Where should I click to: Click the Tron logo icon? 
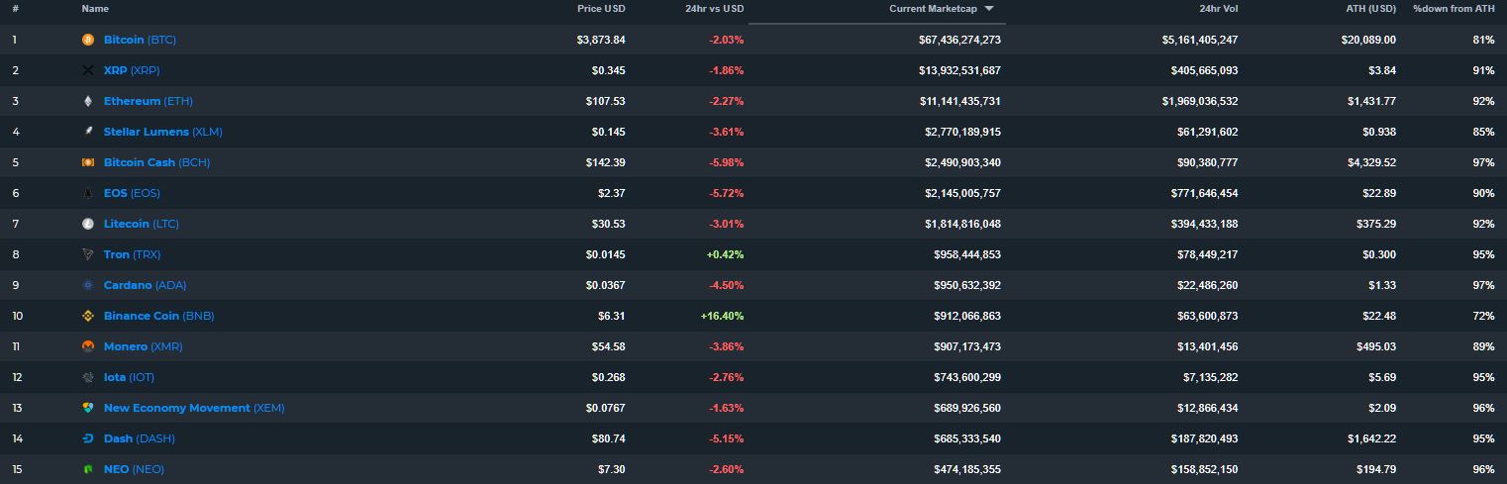(87, 254)
